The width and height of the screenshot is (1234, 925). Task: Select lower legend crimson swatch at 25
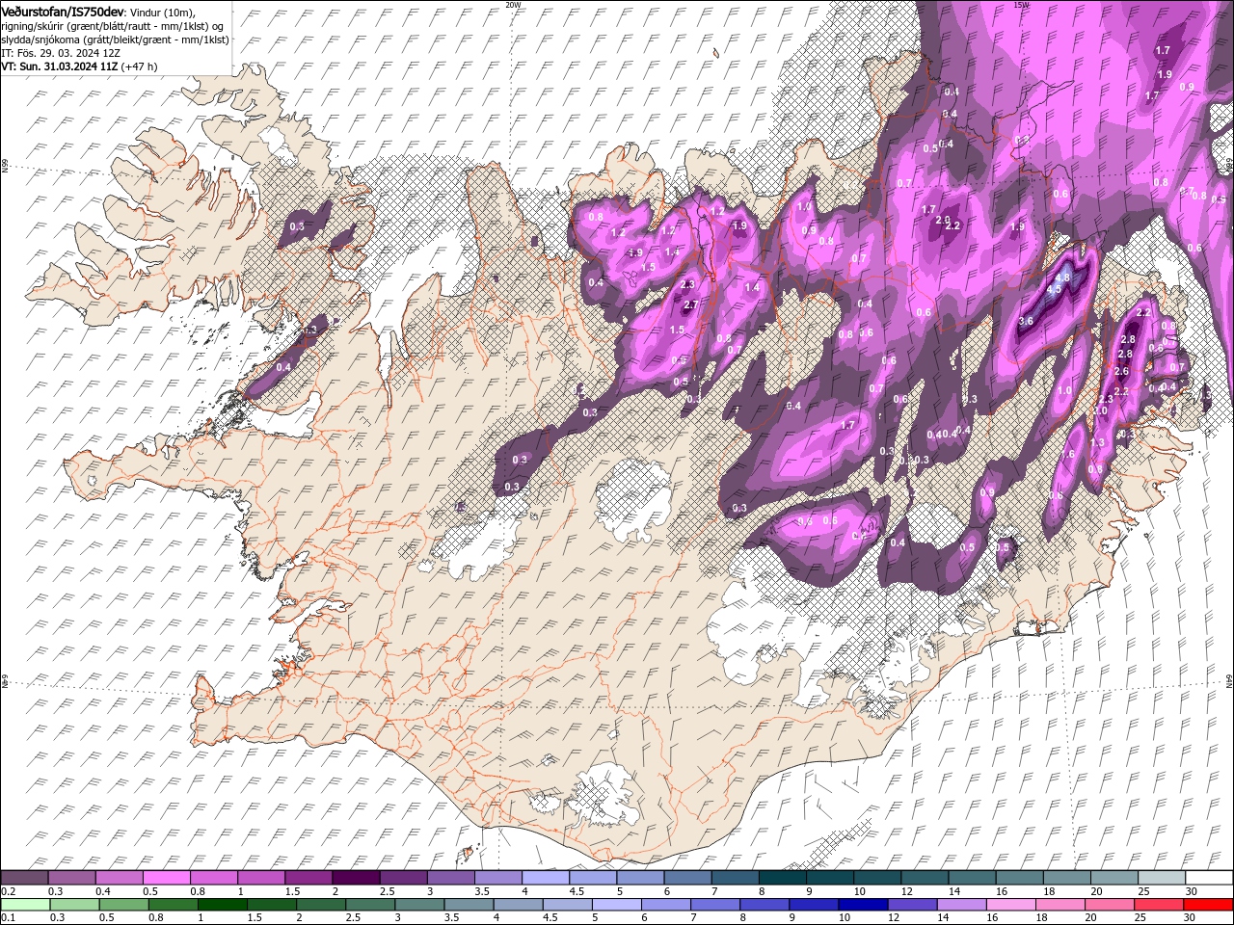pos(1158,904)
